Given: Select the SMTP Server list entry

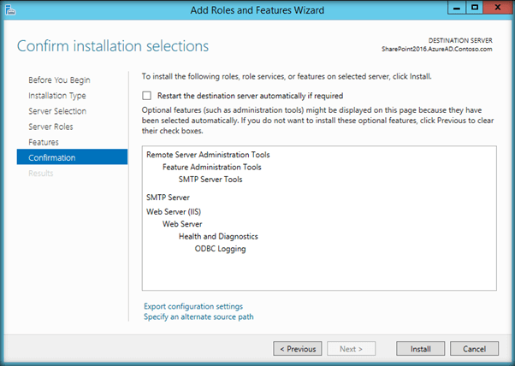Looking at the screenshot, I should point(167,198).
